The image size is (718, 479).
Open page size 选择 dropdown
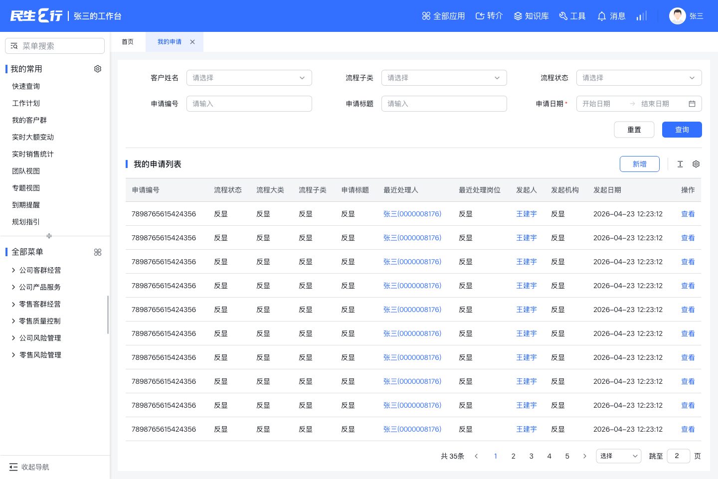click(x=619, y=456)
